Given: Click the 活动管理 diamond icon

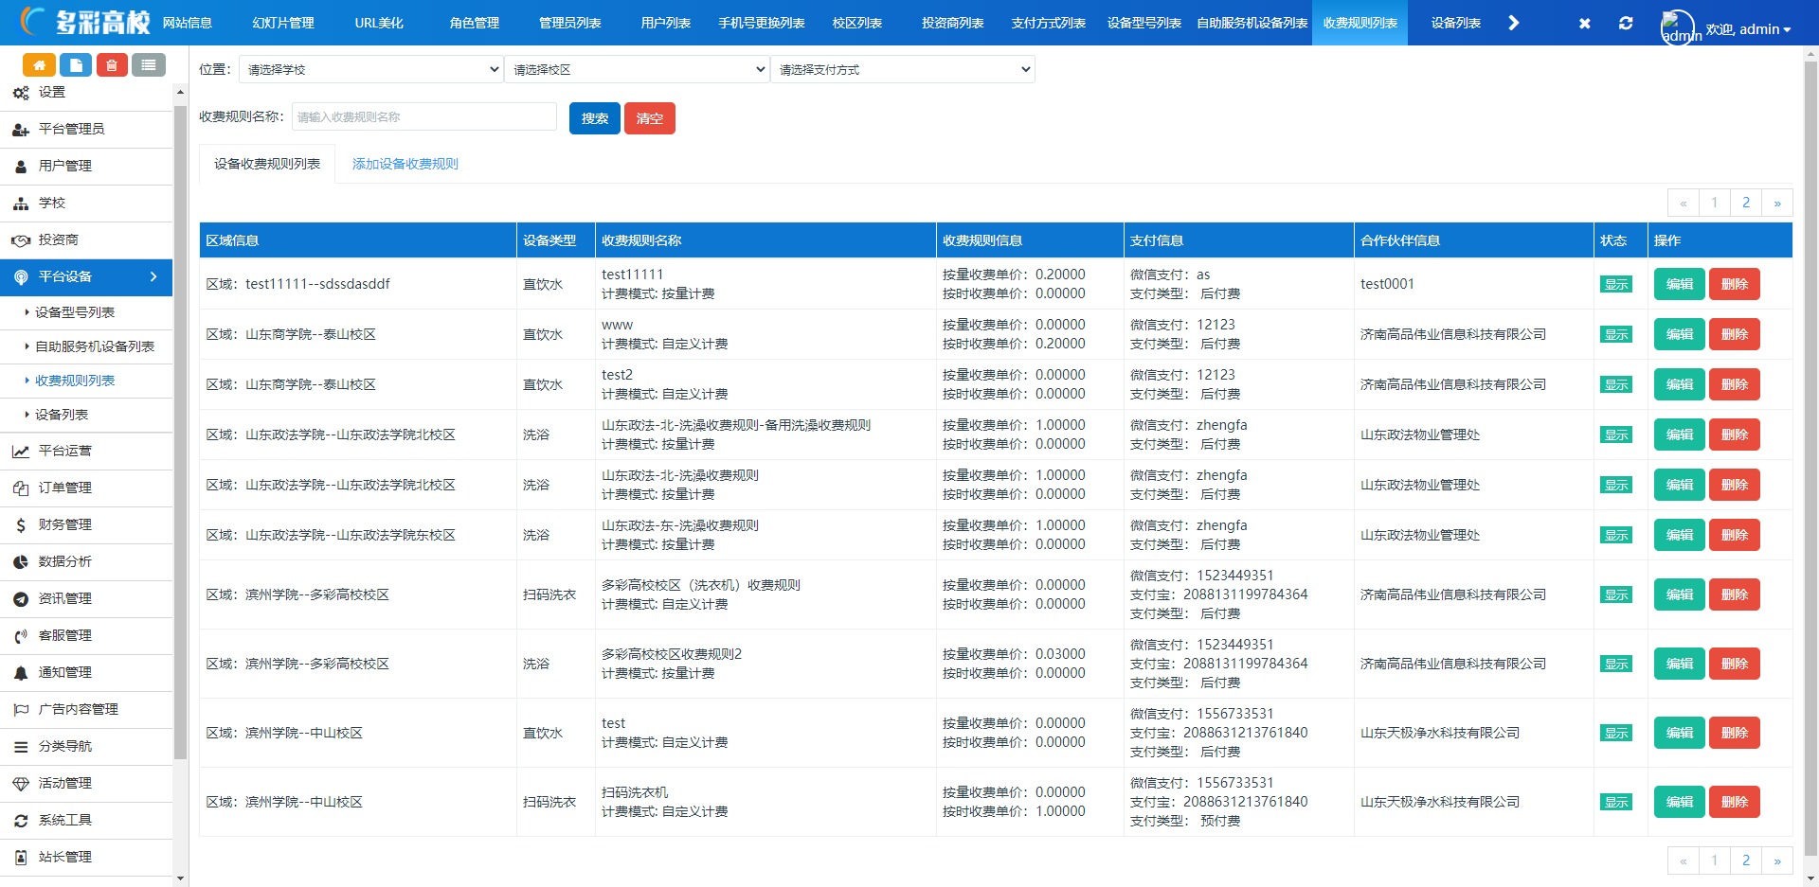Looking at the screenshot, I should (21, 784).
